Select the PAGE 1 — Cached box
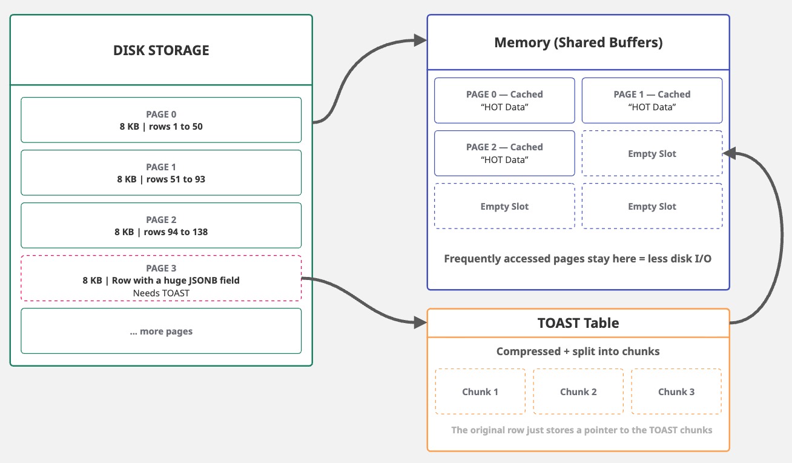Viewport: 792px width, 463px height. [652, 101]
